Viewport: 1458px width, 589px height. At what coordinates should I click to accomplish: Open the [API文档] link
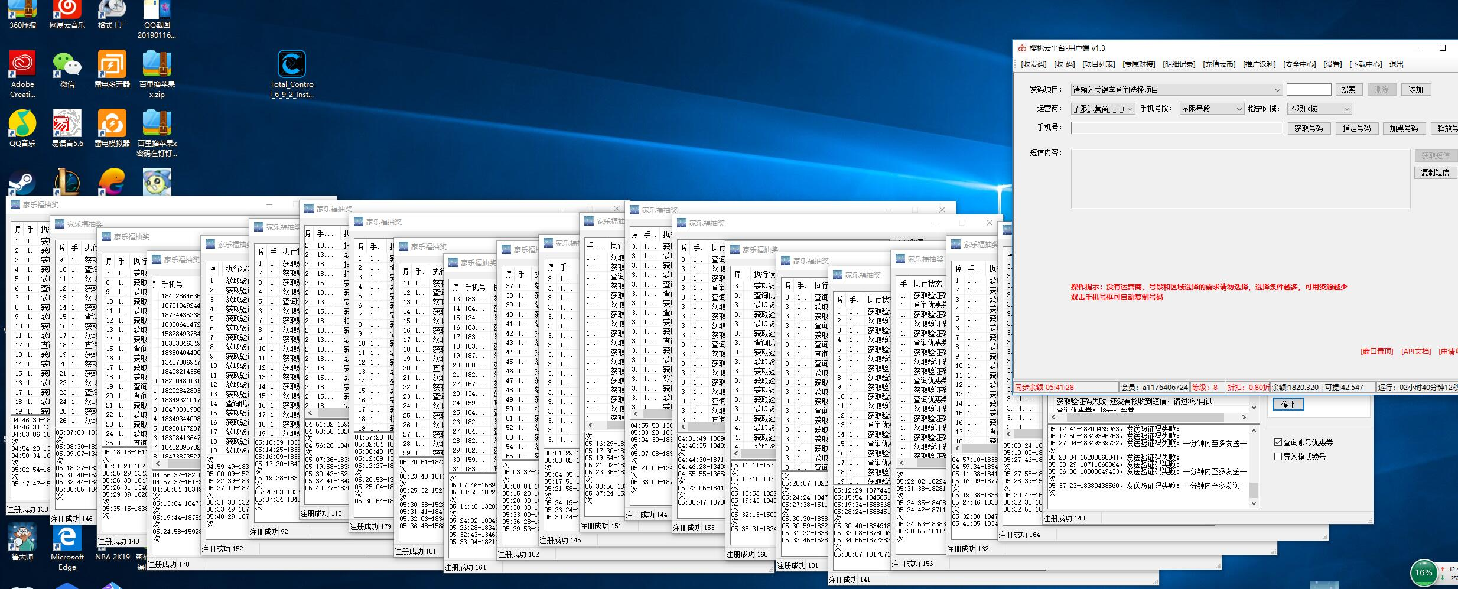click(x=1416, y=352)
